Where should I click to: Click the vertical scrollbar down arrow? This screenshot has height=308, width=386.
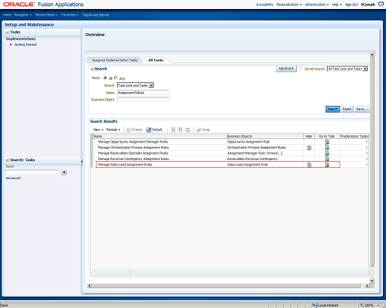372,281
